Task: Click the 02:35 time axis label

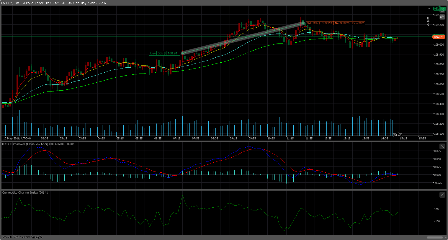Action: (x=45, y=138)
